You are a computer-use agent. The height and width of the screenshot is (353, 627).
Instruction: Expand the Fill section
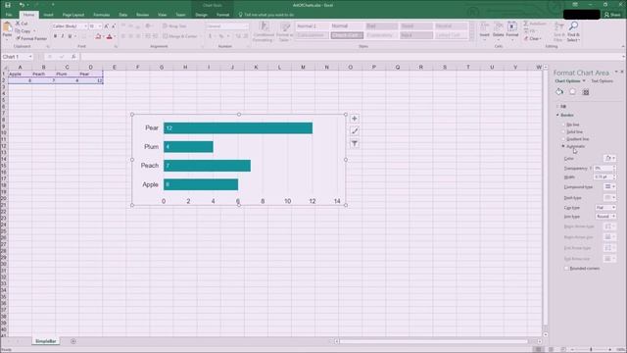tap(557, 106)
